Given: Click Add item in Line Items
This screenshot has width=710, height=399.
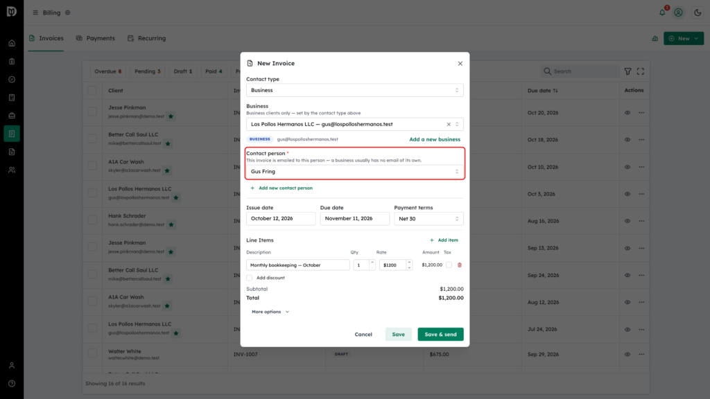Looking at the screenshot, I should [444, 240].
